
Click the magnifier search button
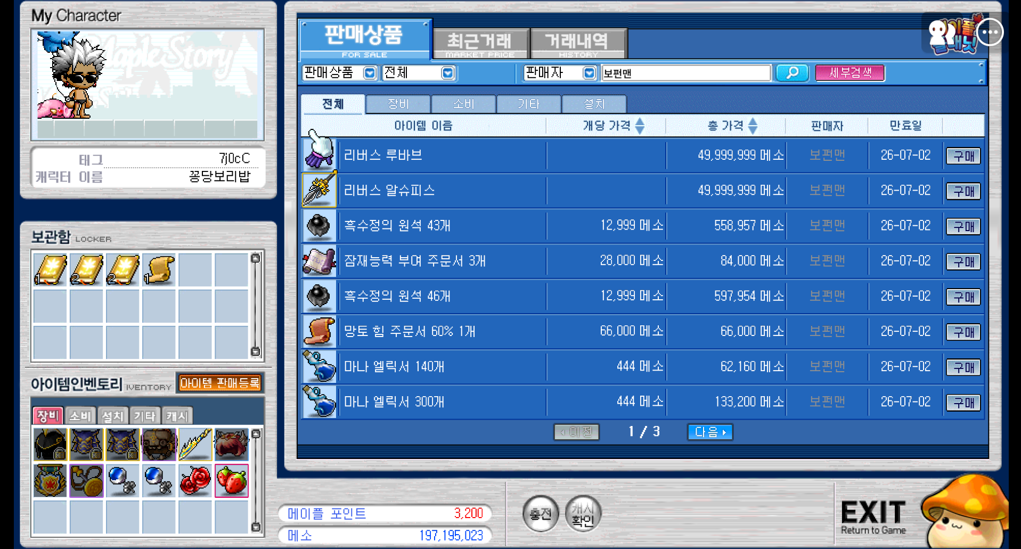point(792,72)
